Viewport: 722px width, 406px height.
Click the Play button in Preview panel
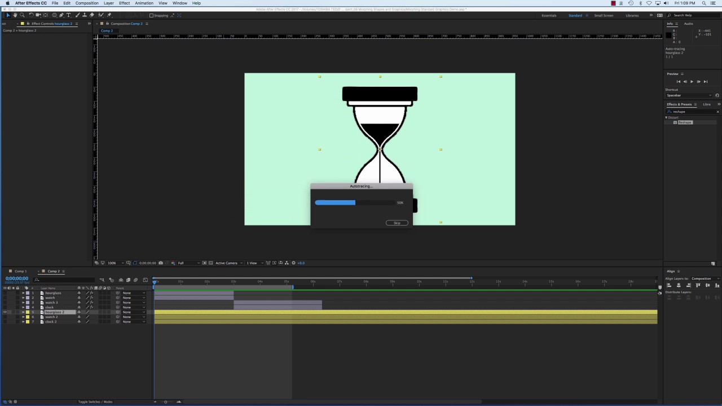692,81
